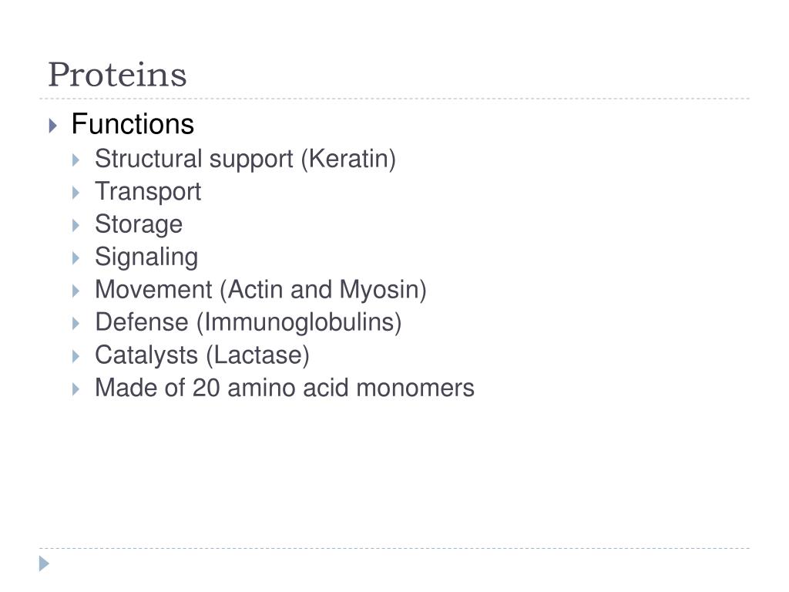Click the bullet arrow before Catalysts
The width and height of the screenshot is (789, 592).
coord(76,356)
